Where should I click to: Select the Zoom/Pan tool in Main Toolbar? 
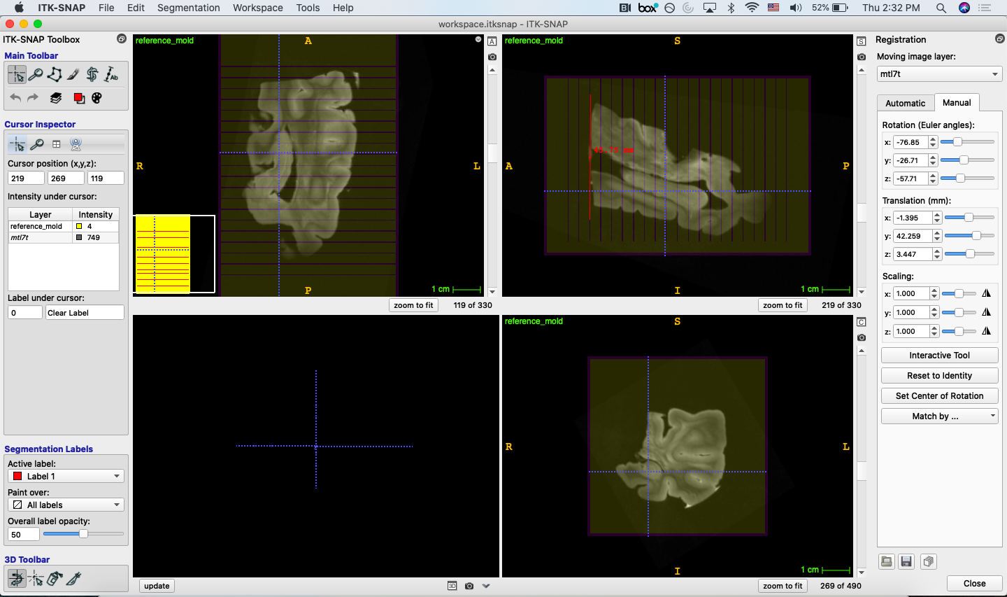coord(36,74)
